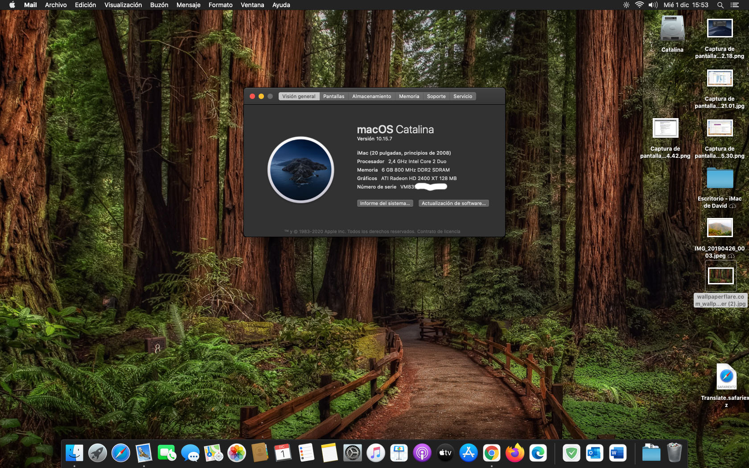Image resolution: width=749 pixels, height=468 pixels.
Task: Select Captura de pantalla...5.30.png thumbnail
Action: (720, 128)
